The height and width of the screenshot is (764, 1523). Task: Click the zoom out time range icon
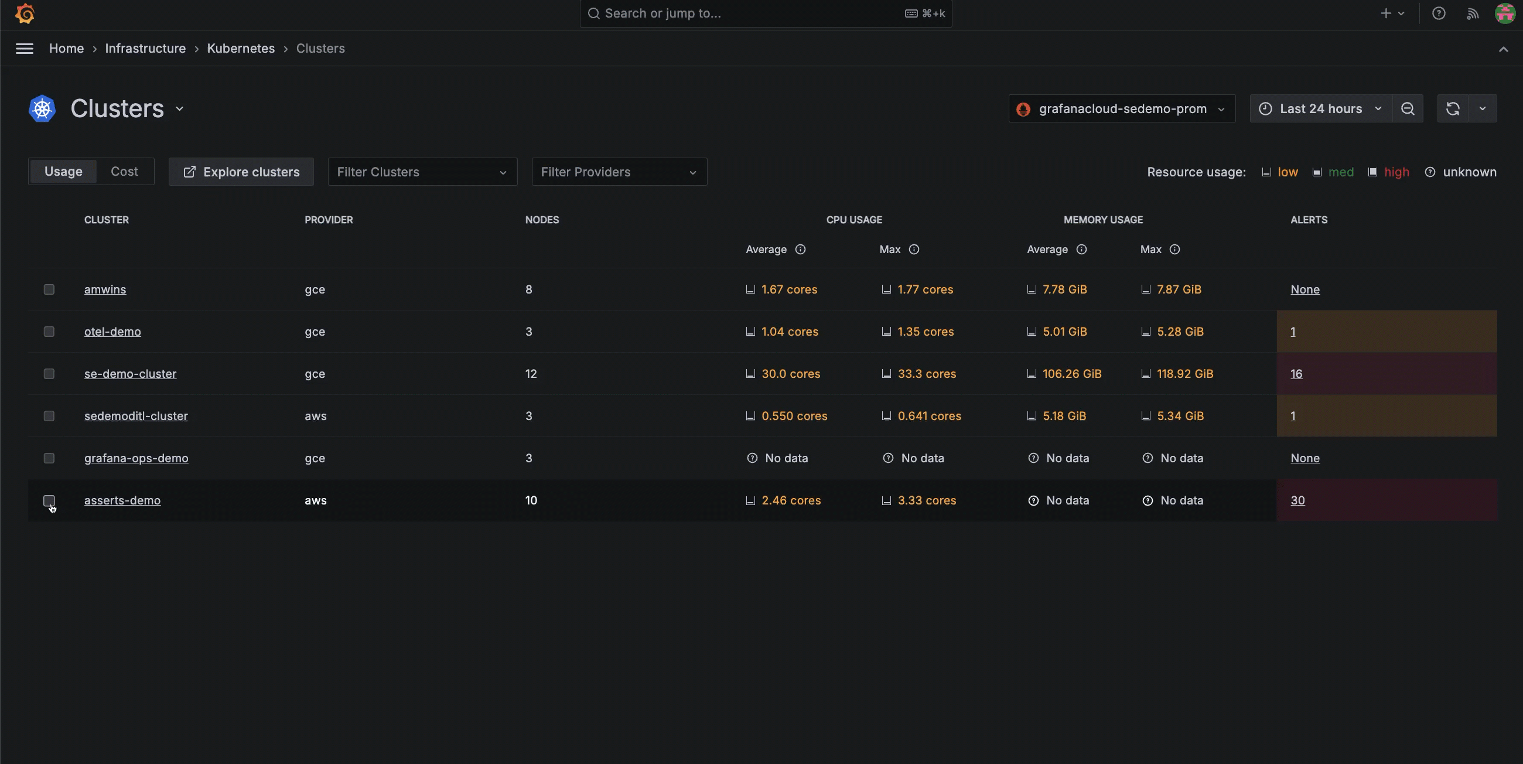pyautogui.click(x=1407, y=109)
